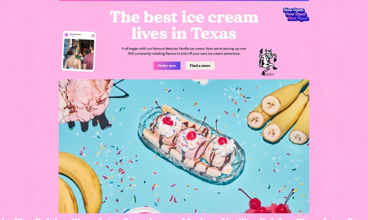
Task: Open the Find a store page
Action: coord(200,66)
